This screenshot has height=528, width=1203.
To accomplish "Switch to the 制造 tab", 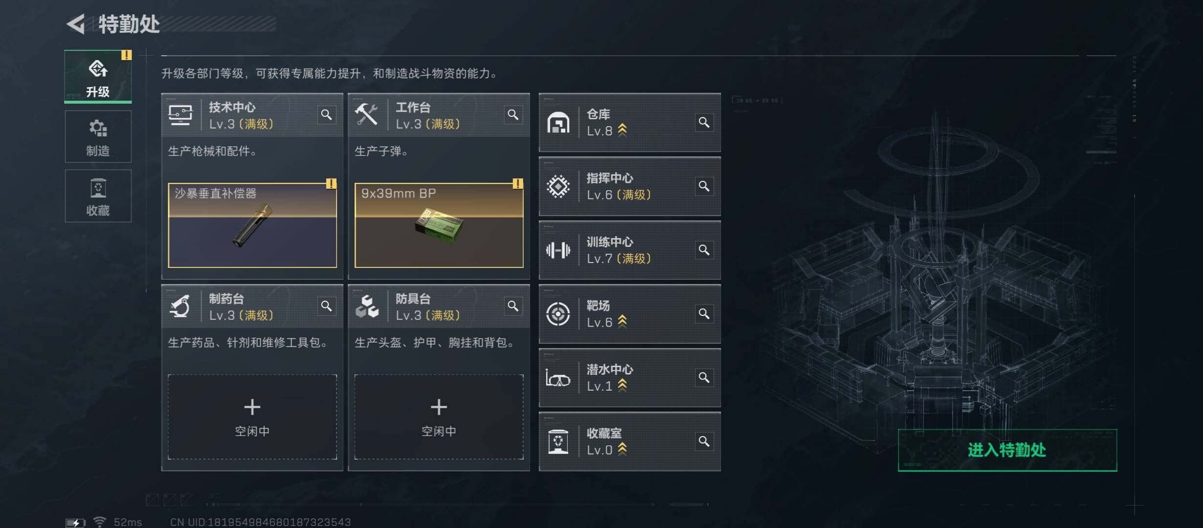I will click(x=98, y=136).
